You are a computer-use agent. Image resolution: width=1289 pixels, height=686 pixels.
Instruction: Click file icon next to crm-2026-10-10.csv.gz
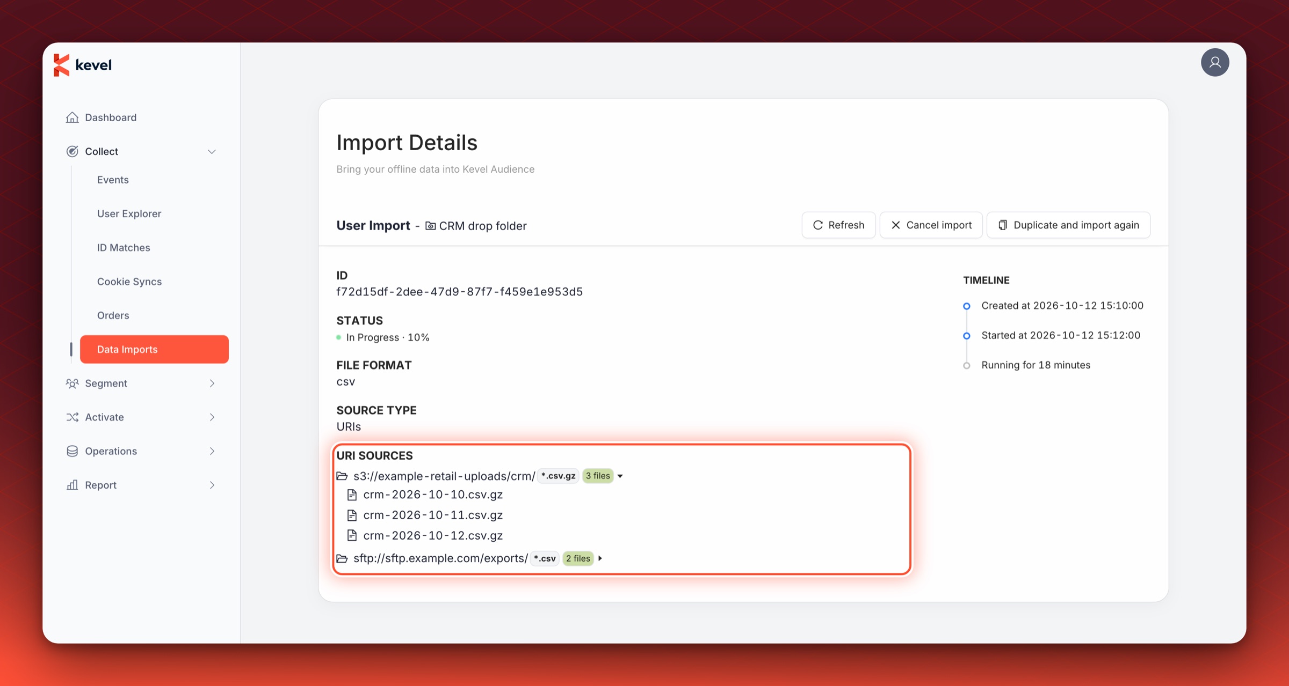pyautogui.click(x=352, y=495)
